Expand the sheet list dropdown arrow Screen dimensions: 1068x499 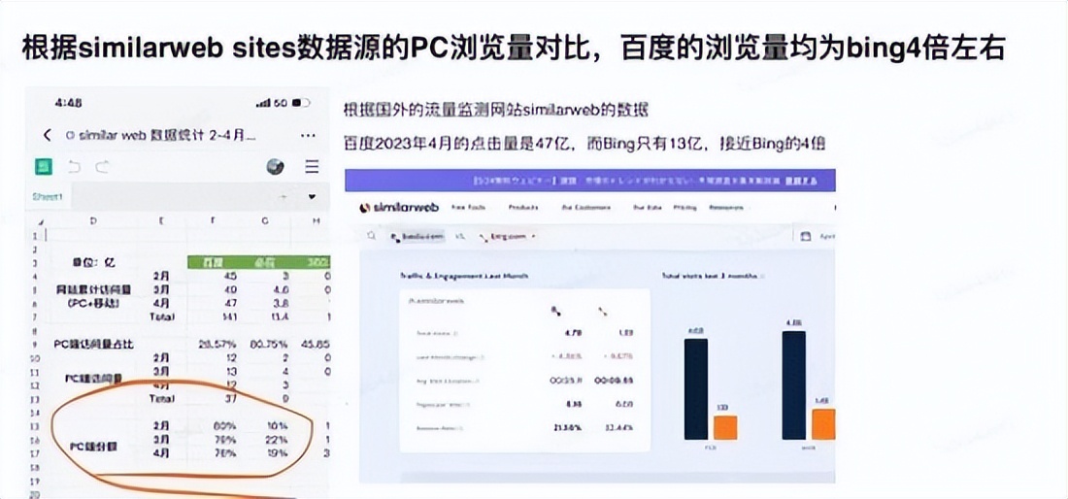pyautogui.click(x=312, y=197)
